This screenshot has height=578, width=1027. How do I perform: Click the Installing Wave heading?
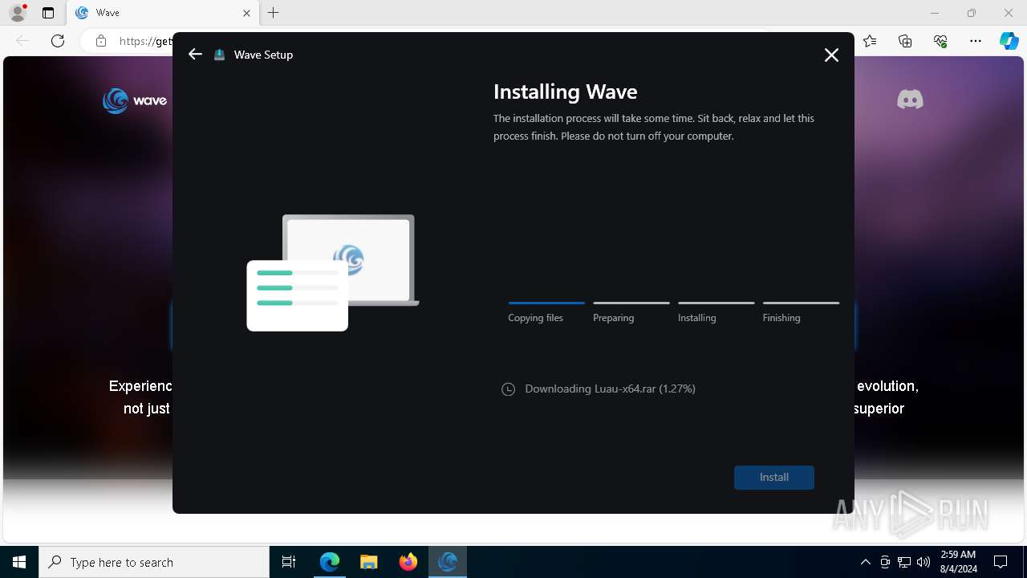point(566,92)
